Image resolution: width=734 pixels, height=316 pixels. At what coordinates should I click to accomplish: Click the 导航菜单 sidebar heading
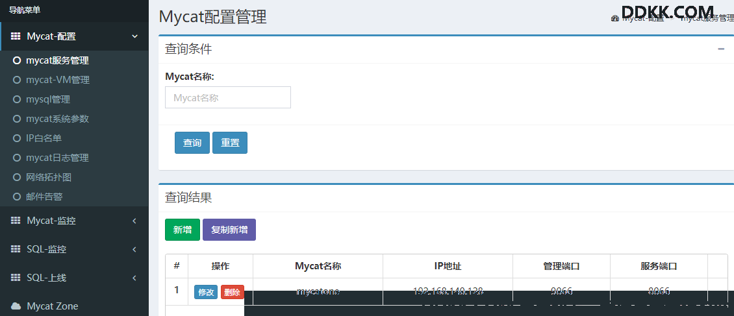[x=25, y=10]
